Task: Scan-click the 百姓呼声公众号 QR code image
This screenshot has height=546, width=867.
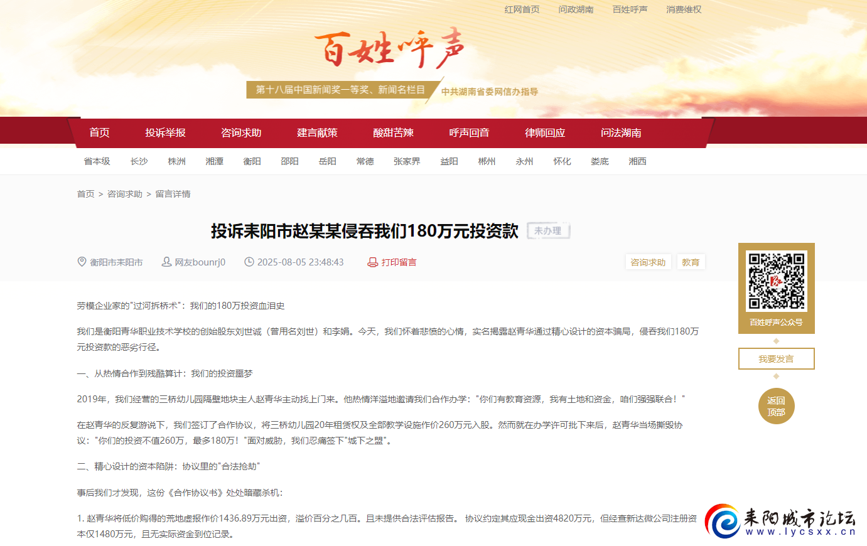Action: 776,282
